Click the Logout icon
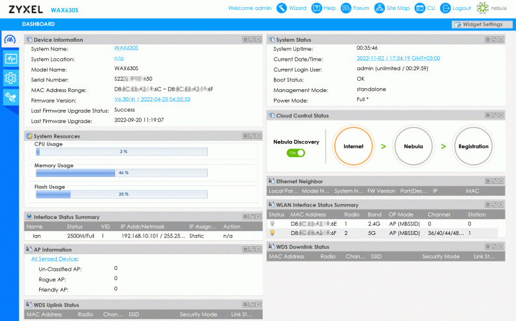This screenshot has height=321, width=516. click(445, 8)
